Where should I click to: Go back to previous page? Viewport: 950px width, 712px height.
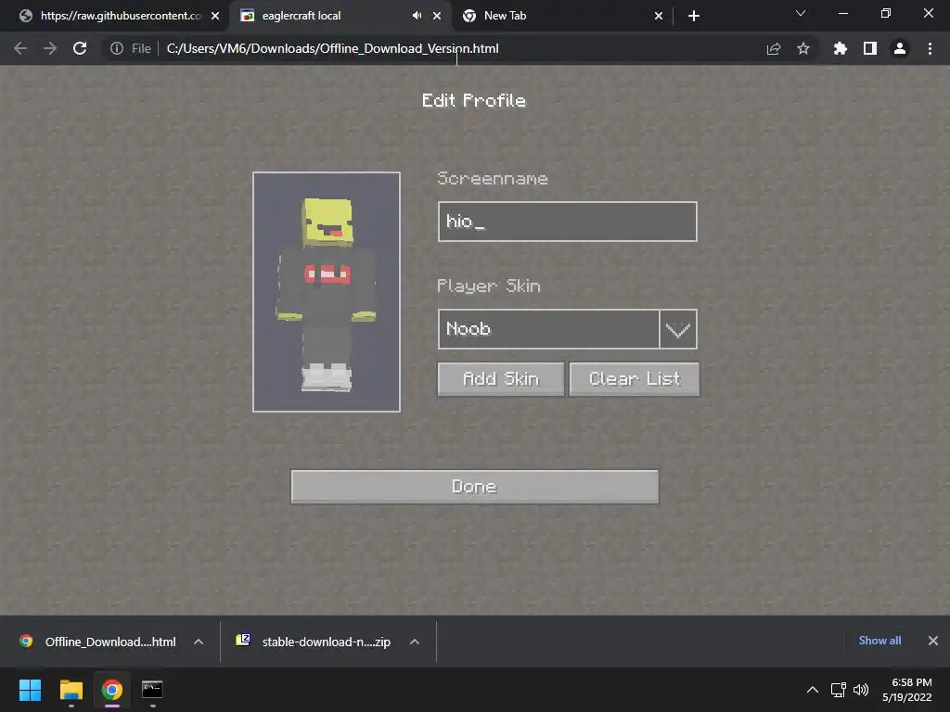(x=20, y=48)
